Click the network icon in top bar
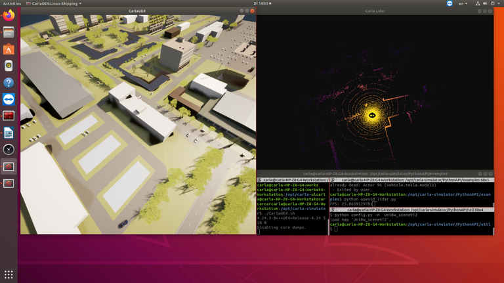The image size is (504, 283). pos(479,3)
